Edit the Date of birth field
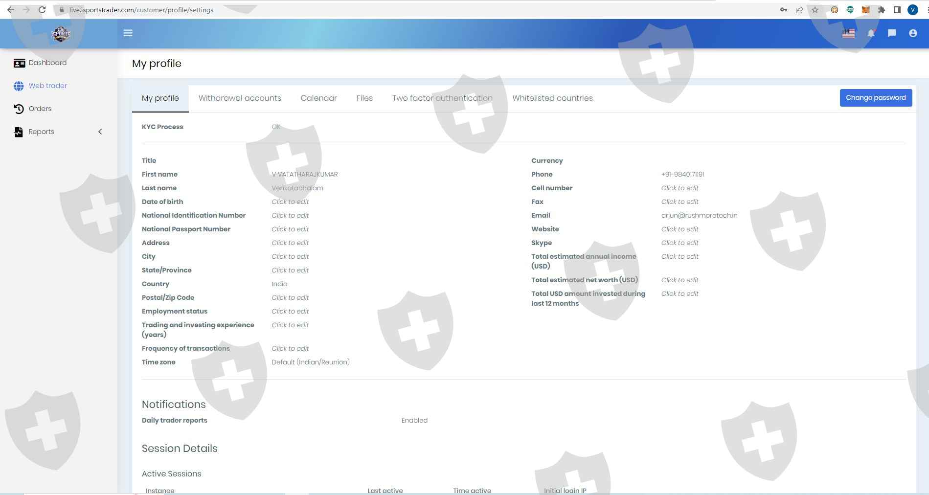This screenshot has height=495, width=929. (290, 202)
